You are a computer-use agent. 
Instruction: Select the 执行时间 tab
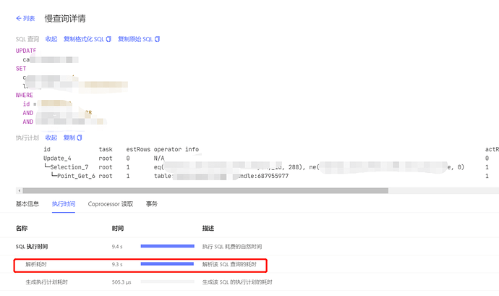(64, 204)
